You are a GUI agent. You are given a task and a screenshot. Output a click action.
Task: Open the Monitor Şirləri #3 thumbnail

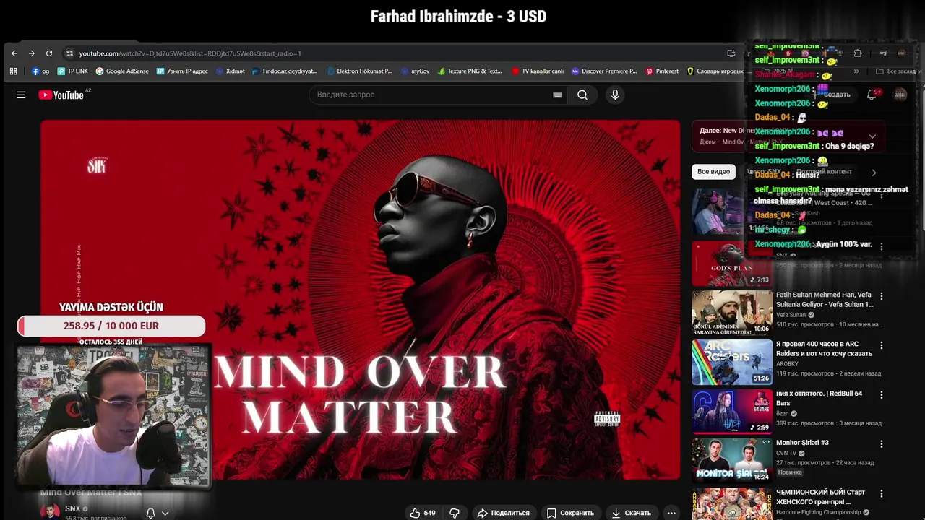tap(732, 460)
